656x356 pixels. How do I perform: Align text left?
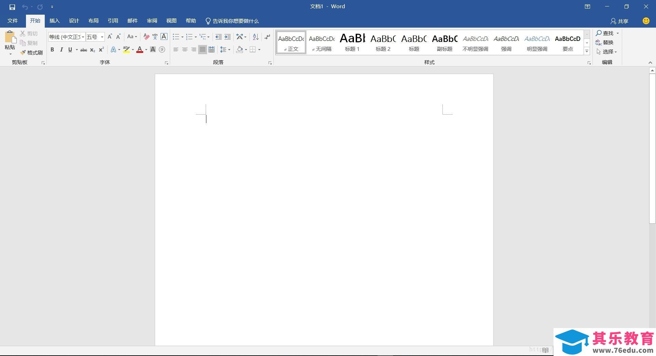(176, 49)
